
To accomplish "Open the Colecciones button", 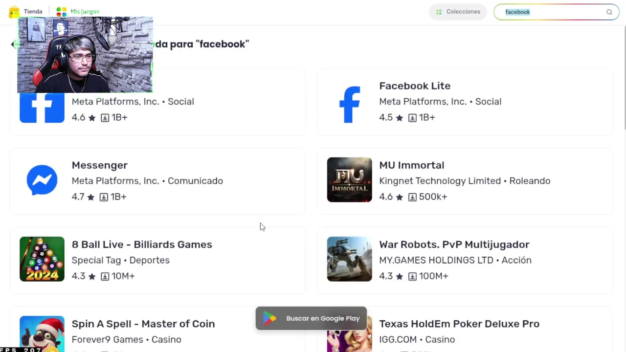I will point(458,12).
